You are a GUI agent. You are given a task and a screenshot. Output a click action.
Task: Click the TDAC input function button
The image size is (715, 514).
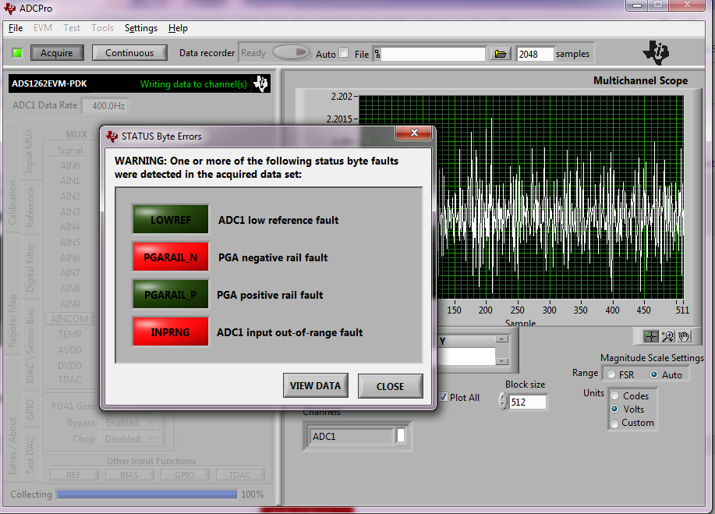[240, 475]
